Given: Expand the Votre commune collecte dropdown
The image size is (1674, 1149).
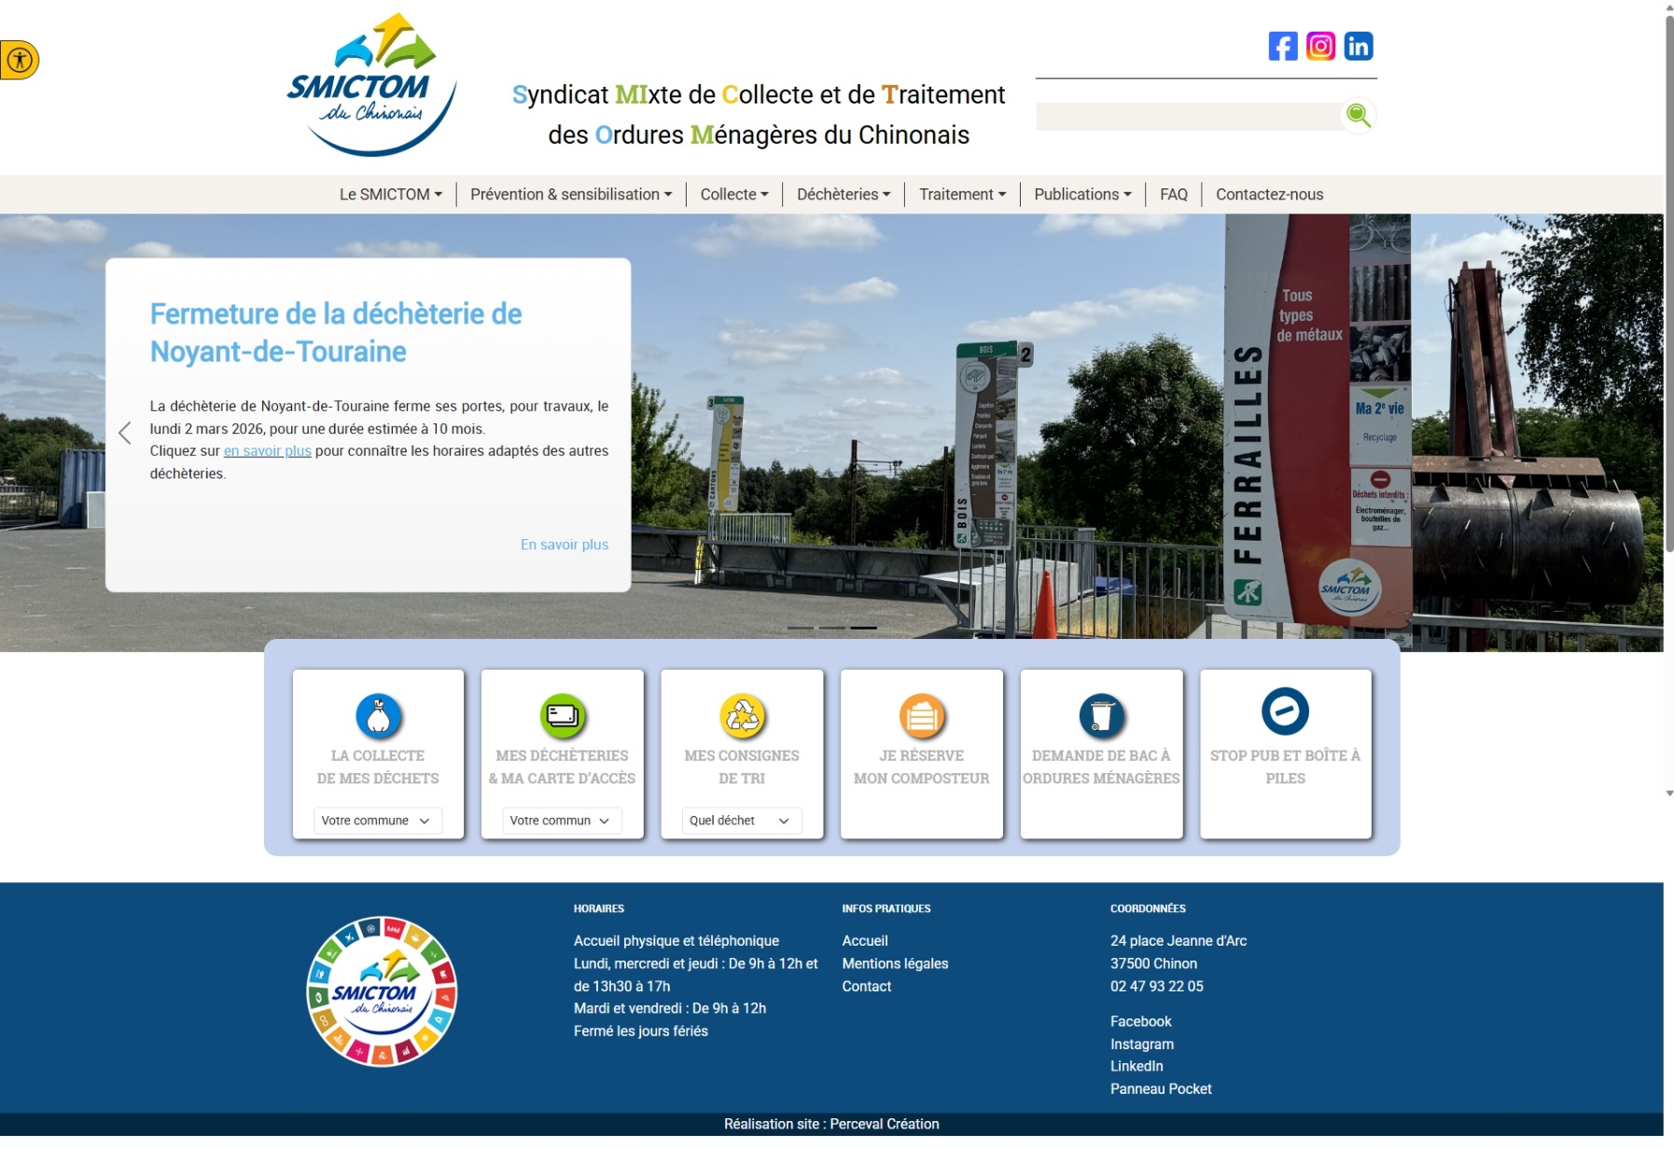Looking at the screenshot, I should pyautogui.click(x=377, y=821).
